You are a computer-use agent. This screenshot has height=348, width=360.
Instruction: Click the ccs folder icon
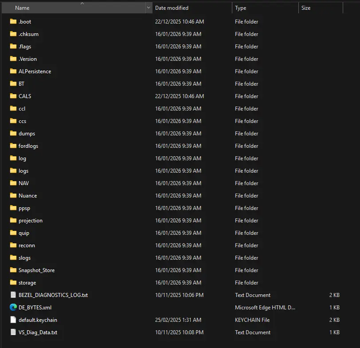pos(13,121)
